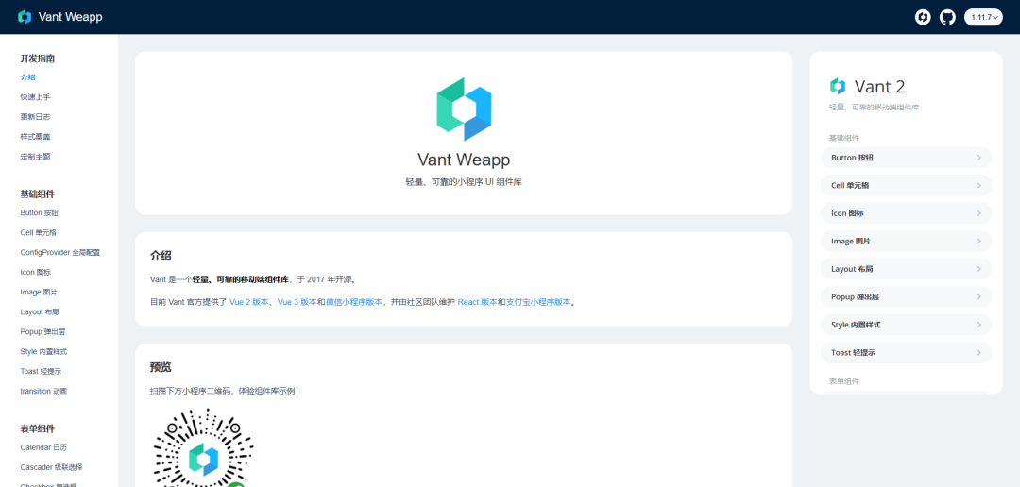Click the 表单组件 sidebar group title
Viewport: 1020px width, 487px height.
(37, 429)
